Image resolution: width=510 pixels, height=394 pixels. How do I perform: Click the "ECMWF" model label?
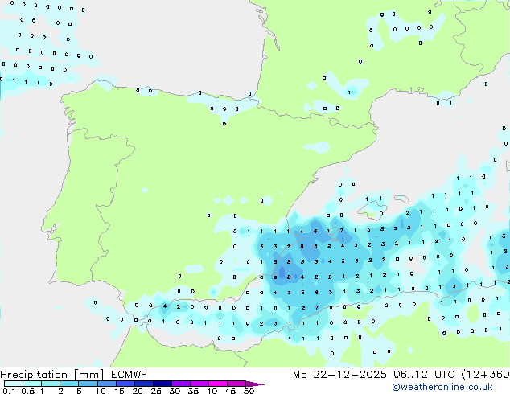tap(130, 375)
